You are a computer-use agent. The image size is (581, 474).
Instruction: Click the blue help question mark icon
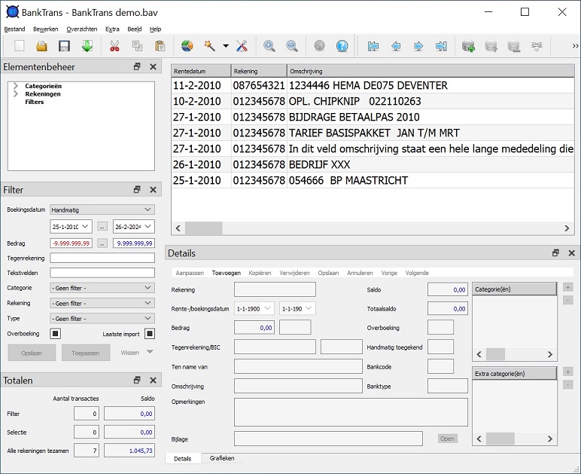click(x=342, y=47)
